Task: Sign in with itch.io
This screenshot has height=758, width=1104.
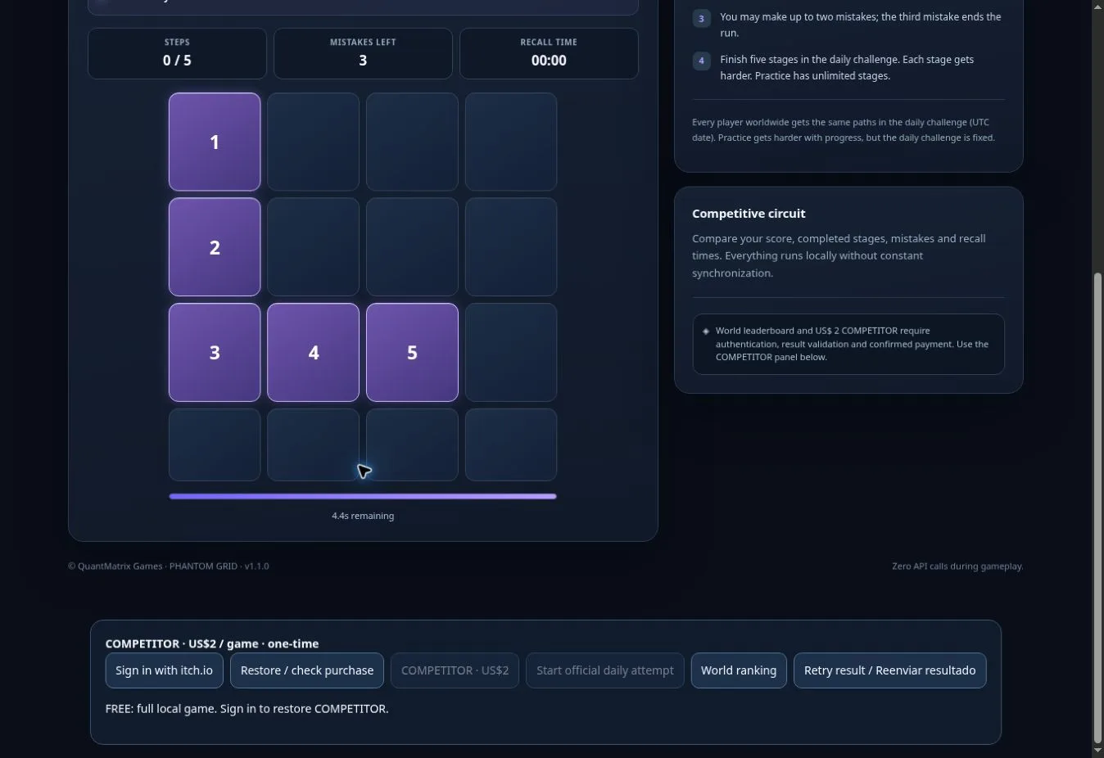Action: click(x=164, y=670)
